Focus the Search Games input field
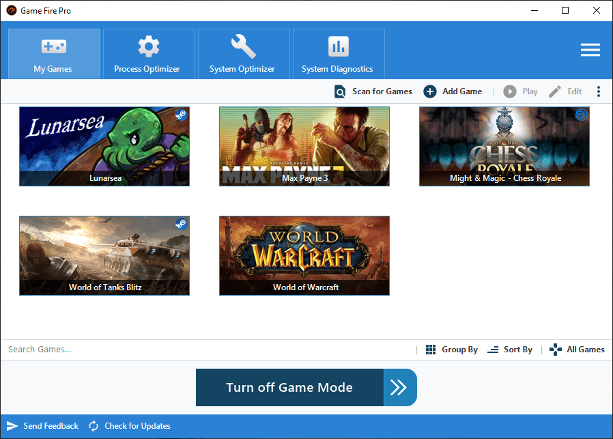Viewport: 613px width, 439px height. coord(209,350)
